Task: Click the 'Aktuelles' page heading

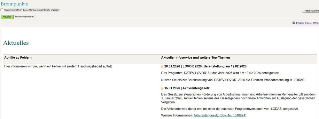Action: click(x=16, y=43)
